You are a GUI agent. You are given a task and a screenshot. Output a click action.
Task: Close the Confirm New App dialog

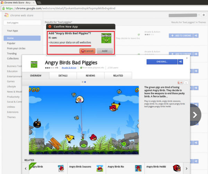(50, 26)
